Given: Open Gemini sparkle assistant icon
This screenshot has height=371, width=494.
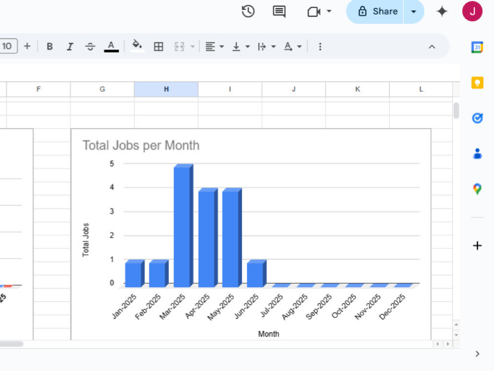Looking at the screenshot, I should (442, 11).
